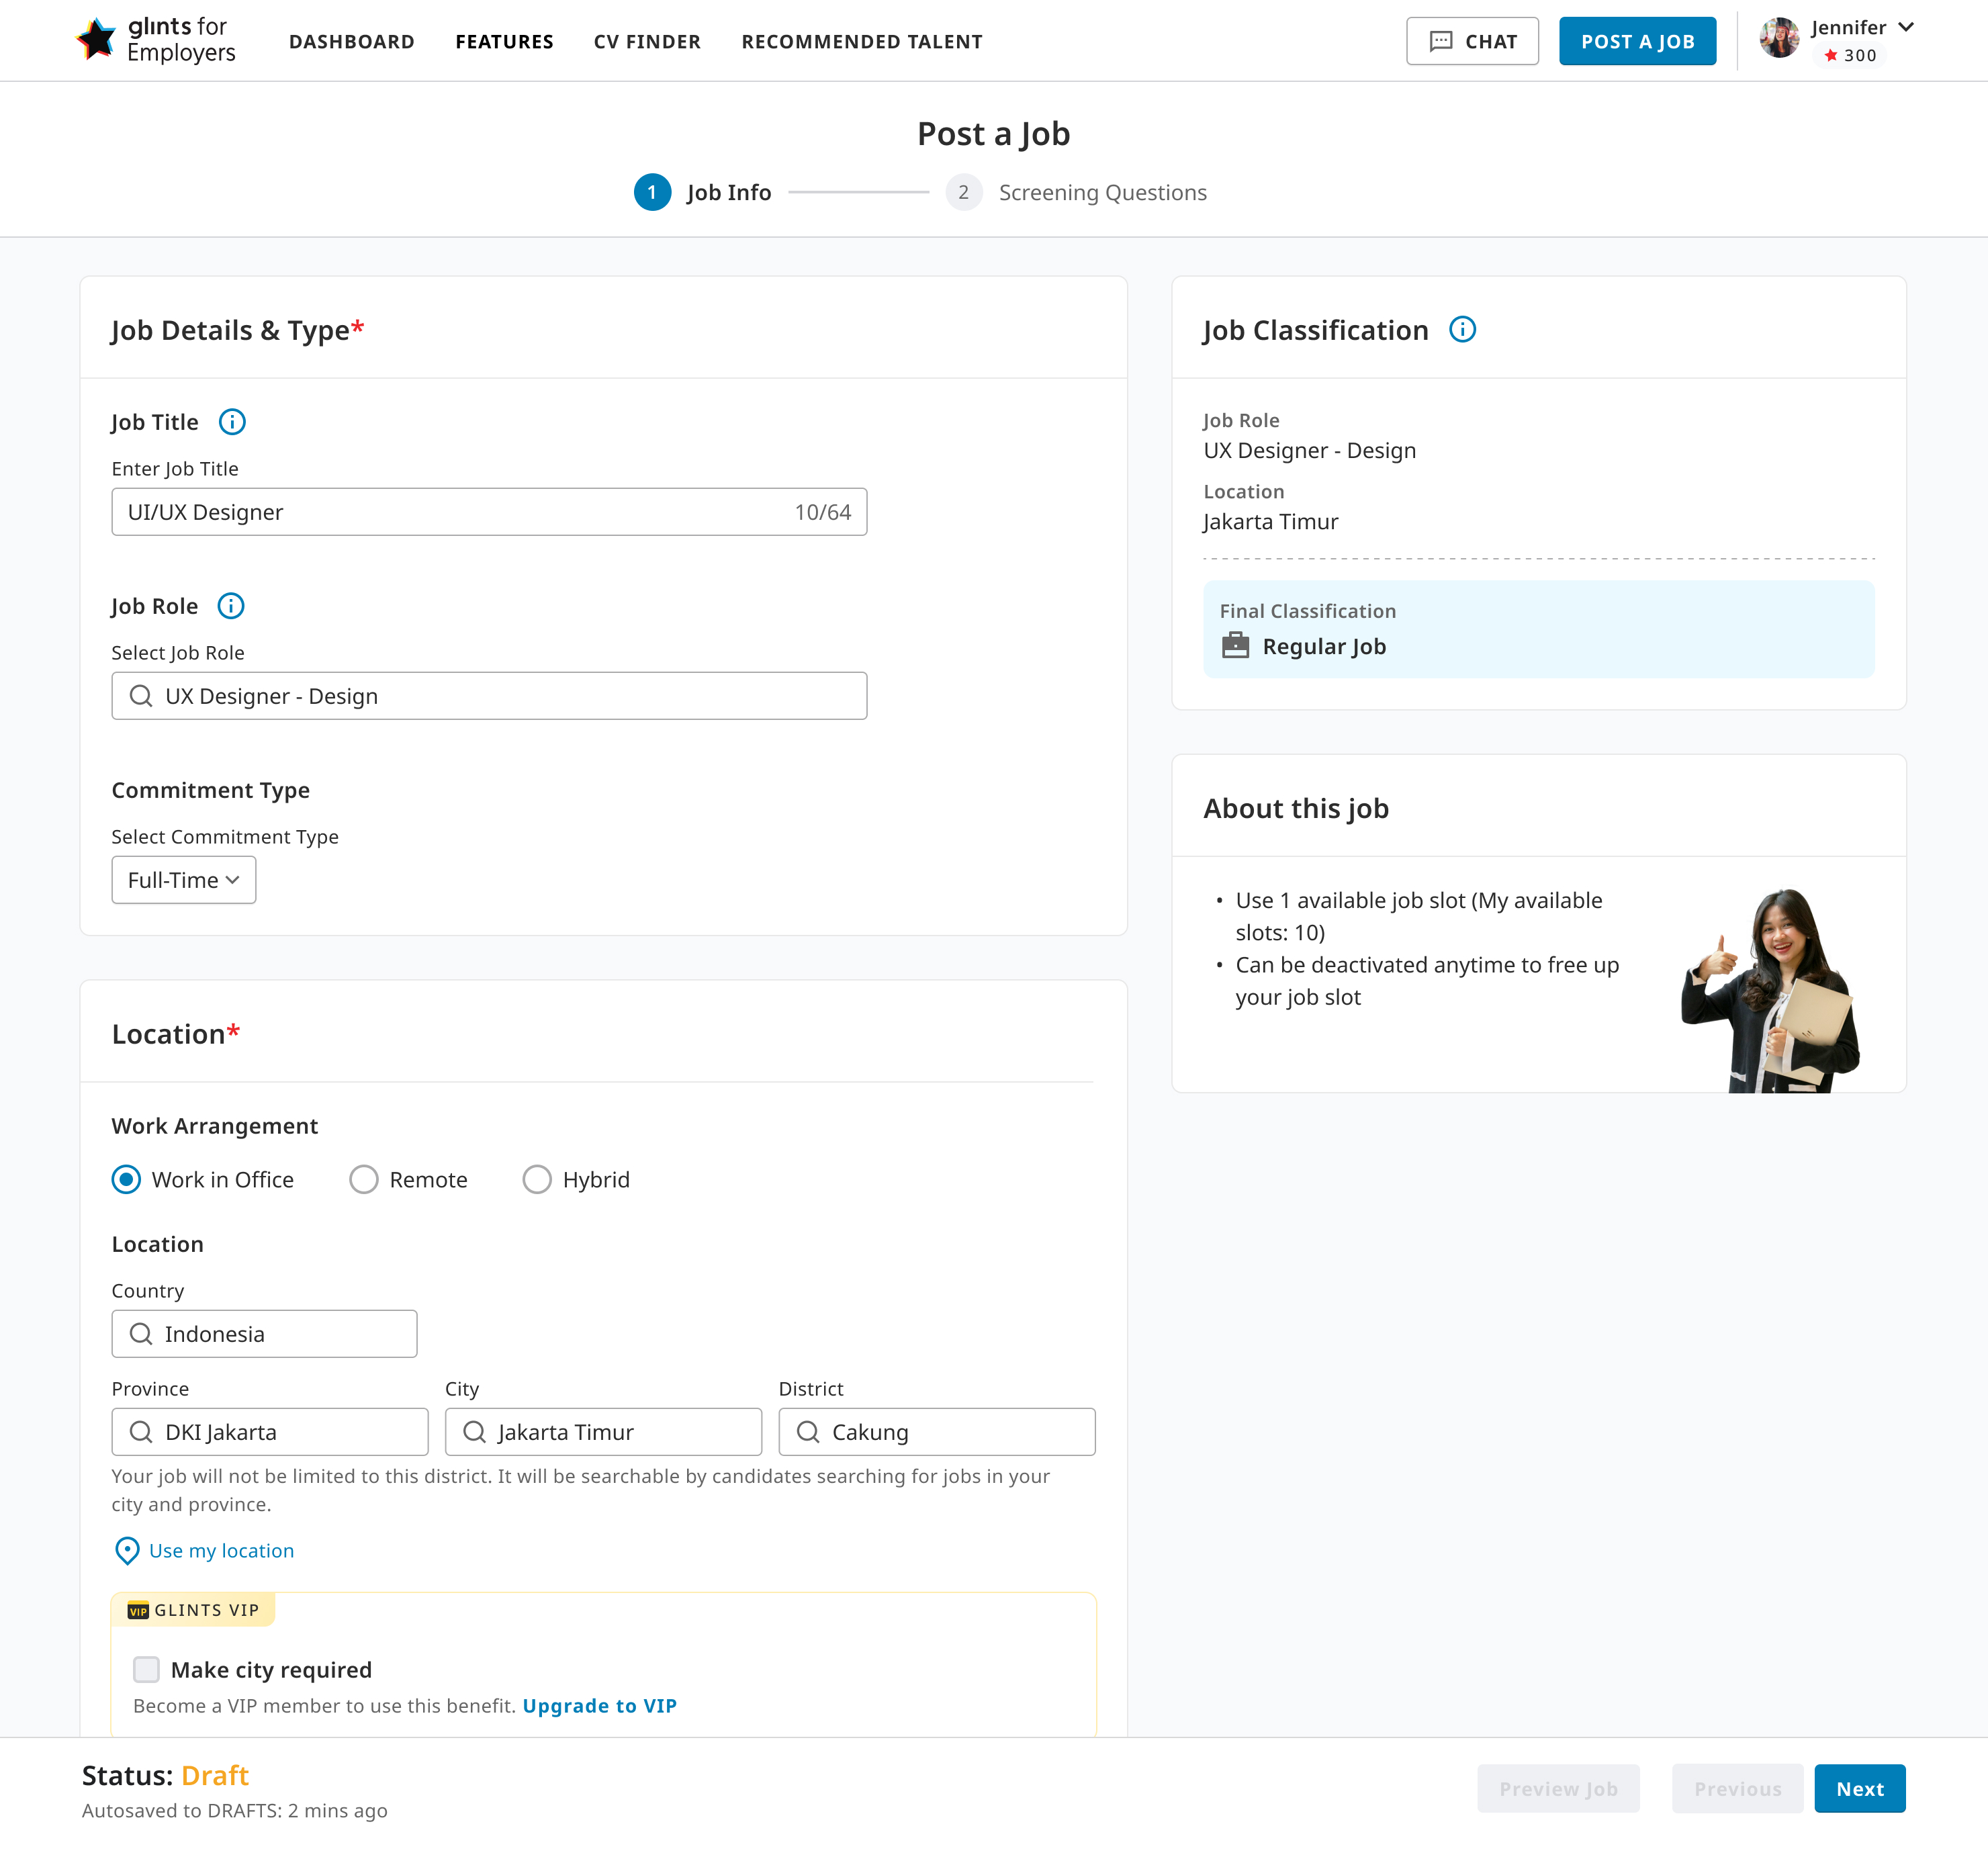Click the UI/UX Designer job title field
Screen dimensions: 1988x1859
[450, 512]
